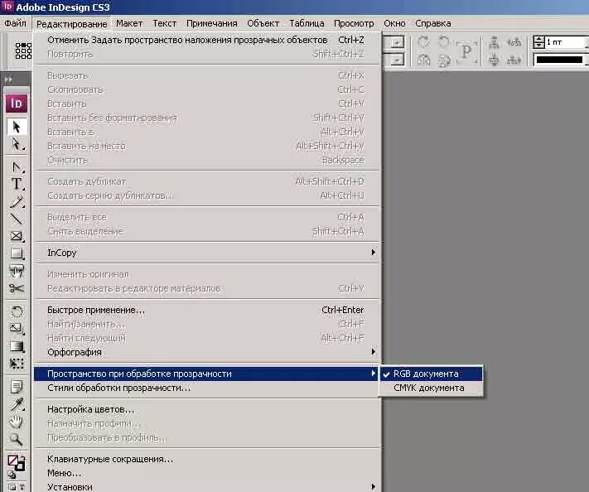Choose Клавиатурные сокращения… menu item
589x492 pixels.
(x=207, y=459)
